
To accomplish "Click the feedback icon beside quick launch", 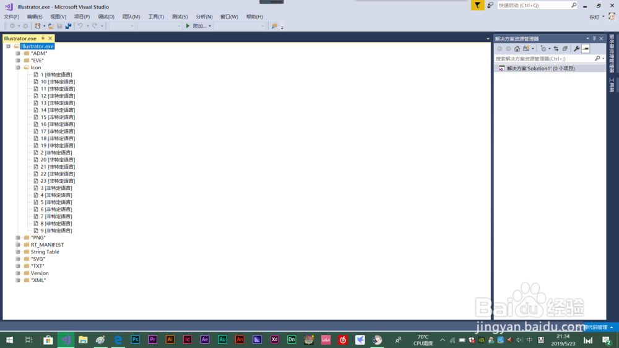I will (x=490, y=5).
